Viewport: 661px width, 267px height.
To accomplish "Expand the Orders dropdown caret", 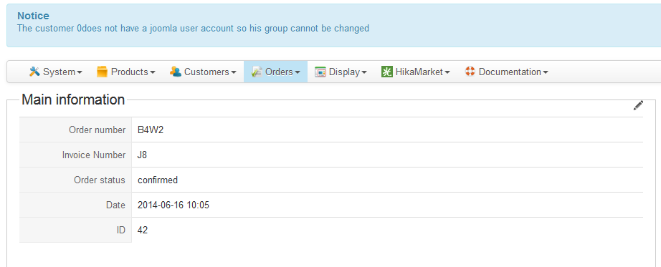I will (x=298, y=72).
